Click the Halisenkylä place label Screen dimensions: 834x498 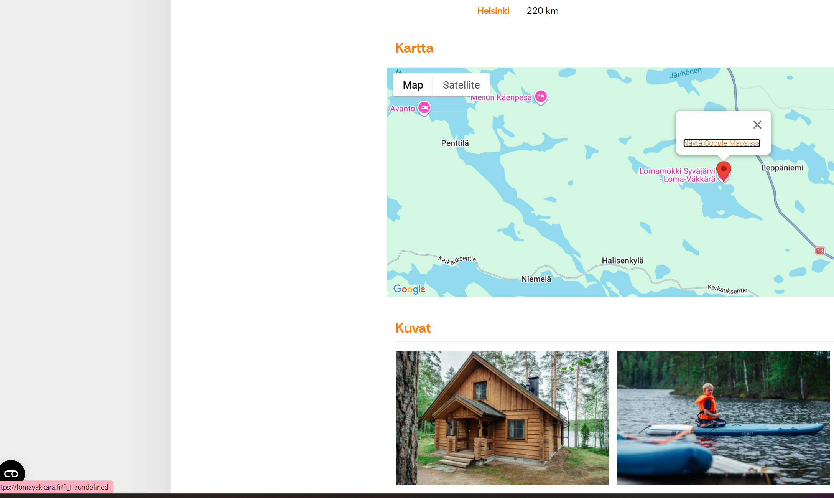623,261
